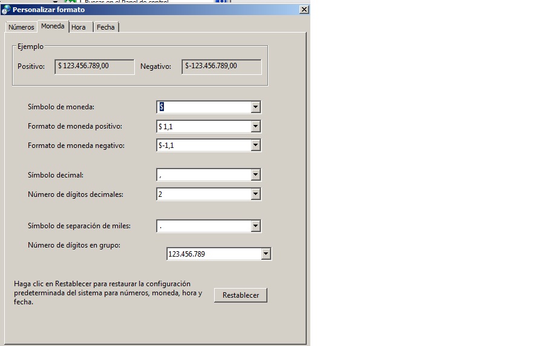Click the globe icon in title bar

[x=6, y=10]
